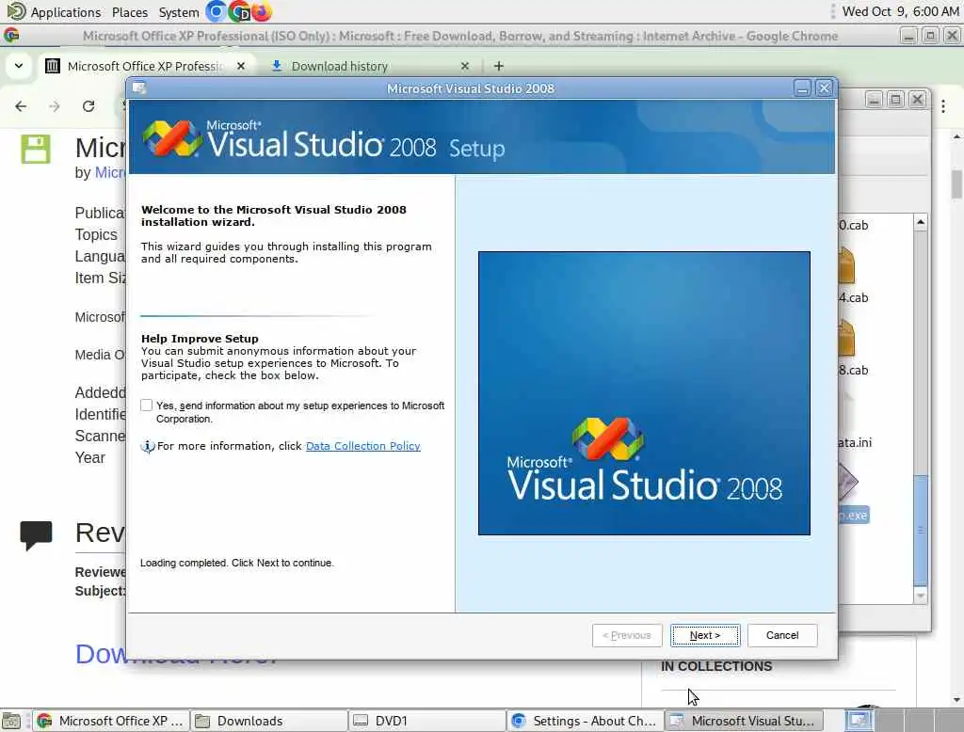
Task: Click the Visual Studio logo in setup header
Action: (171, 138)
